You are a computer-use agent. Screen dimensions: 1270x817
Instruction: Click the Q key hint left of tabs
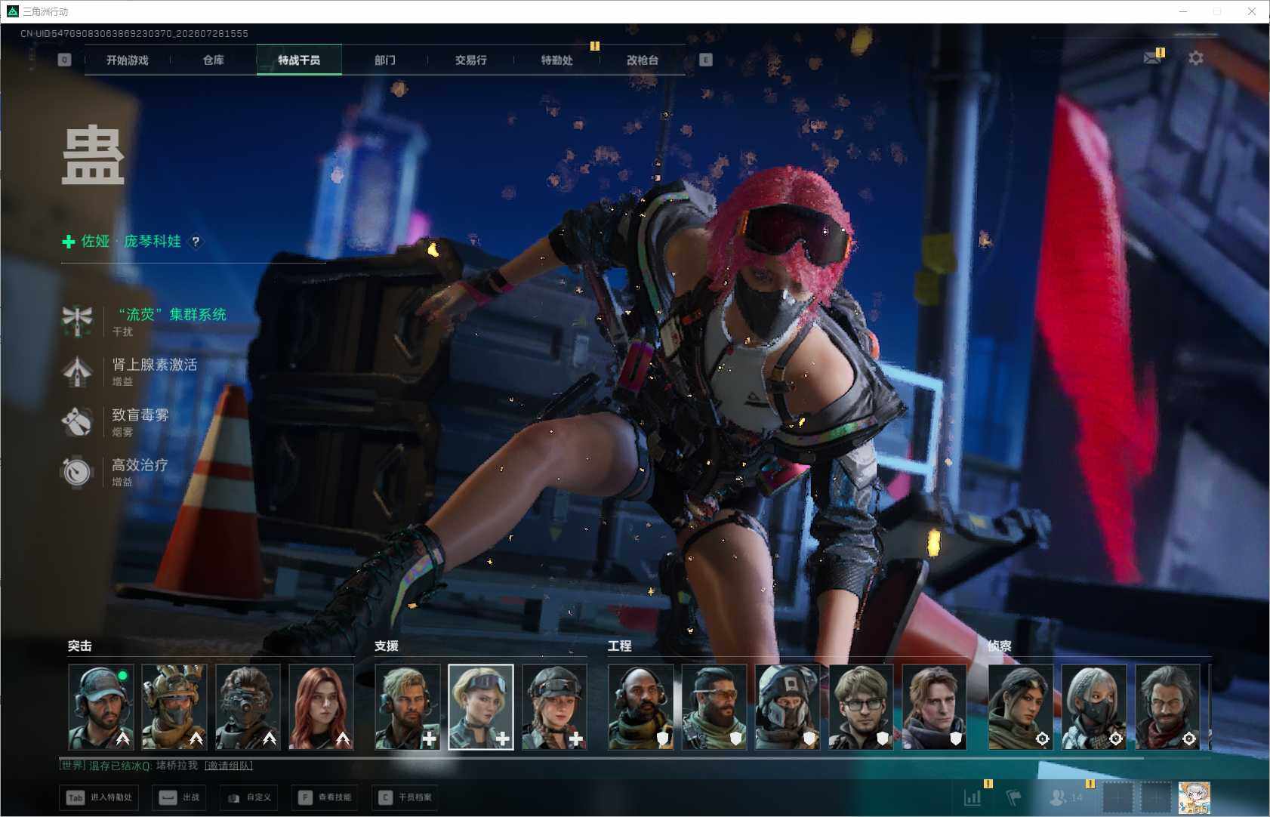pyautogui.click(x=65, y=60)
